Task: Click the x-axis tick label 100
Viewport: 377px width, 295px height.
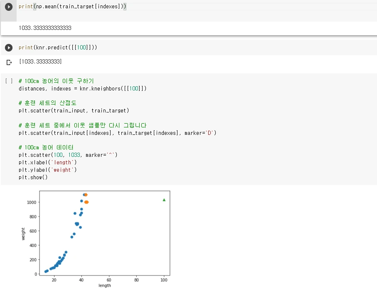Action: coord(164,280)
